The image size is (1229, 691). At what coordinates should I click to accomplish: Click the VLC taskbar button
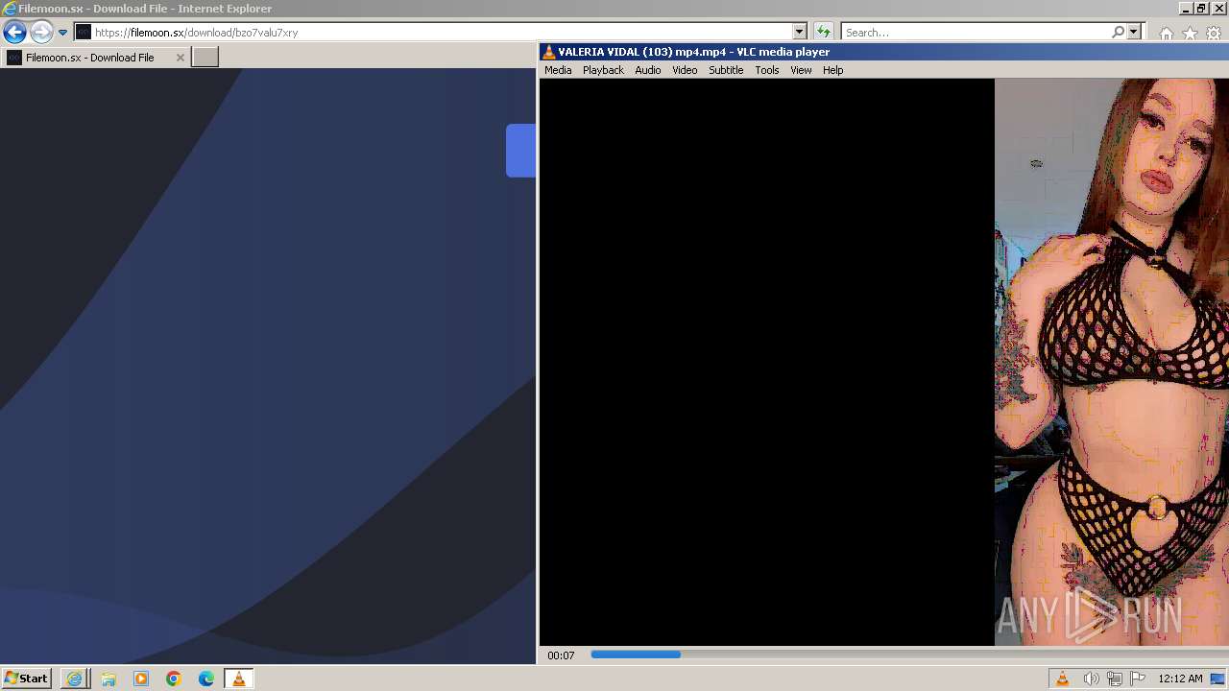(x=239, y=679)
